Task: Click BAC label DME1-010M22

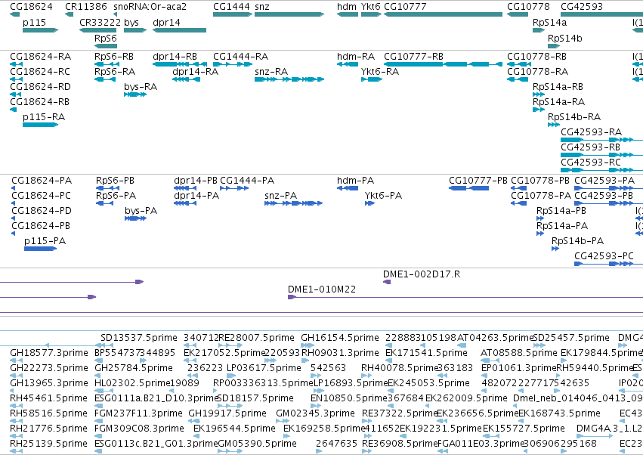Action: [322, 289]
